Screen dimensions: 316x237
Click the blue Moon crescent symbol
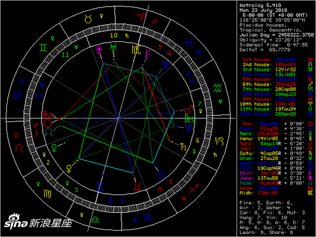(x=161, y=174)
